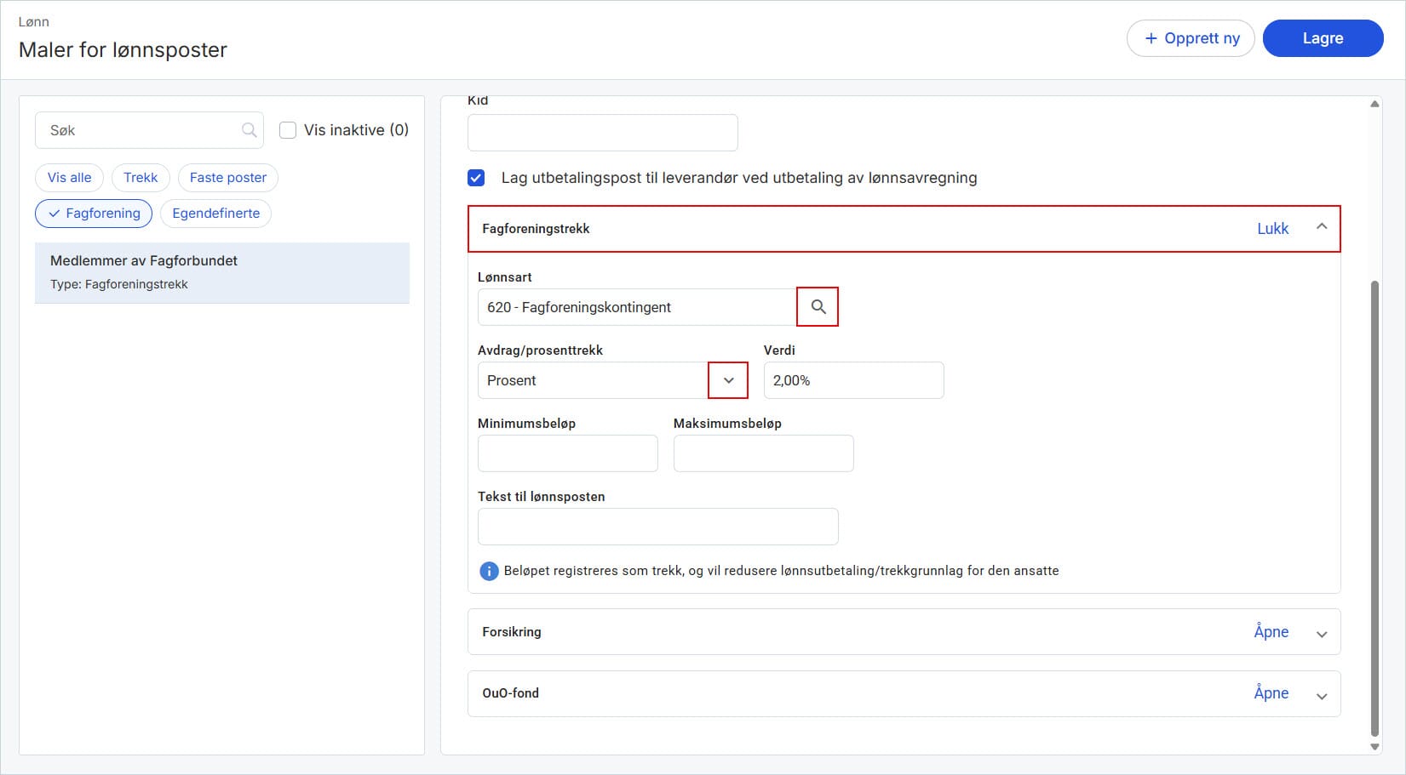Click the scrollbar up arrow

tap(1374, 104)
